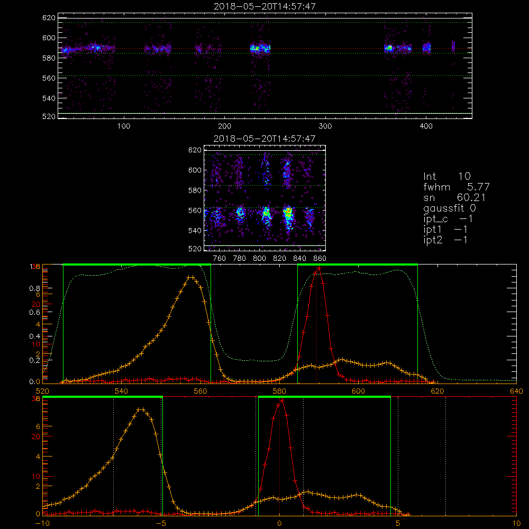Click the timestamp title above the small middle image
This screenshot has width=529, height=529.
click(x=264, y=138)
